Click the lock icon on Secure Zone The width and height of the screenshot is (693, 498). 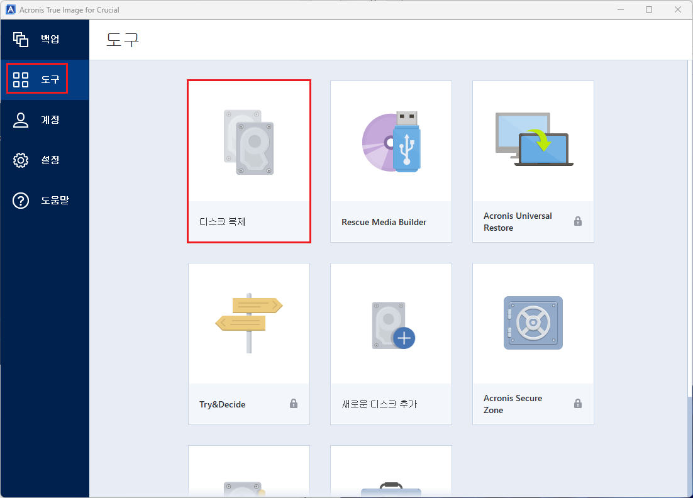click(x=578, y=404)
